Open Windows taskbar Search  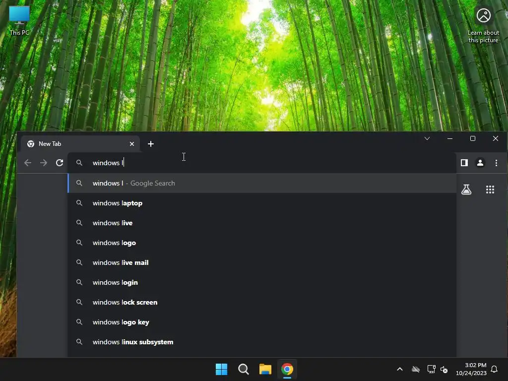tap(243, 369)
